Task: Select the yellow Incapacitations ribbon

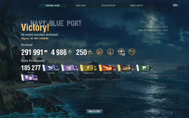Action: (88, 68)
